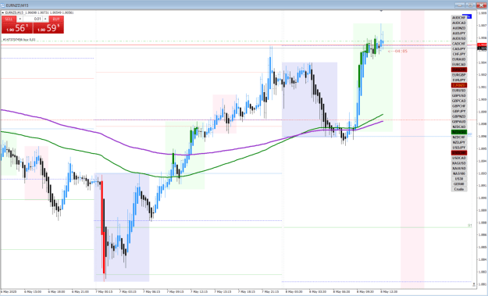This screenshot has height=296, width=488.
Task: Switch chart to EURAUD symbol button
Action: (x=459, y=59)
